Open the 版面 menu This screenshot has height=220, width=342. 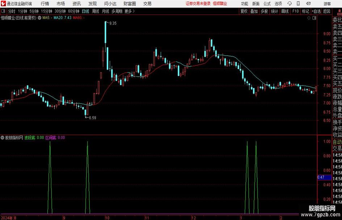click(256, 4)
